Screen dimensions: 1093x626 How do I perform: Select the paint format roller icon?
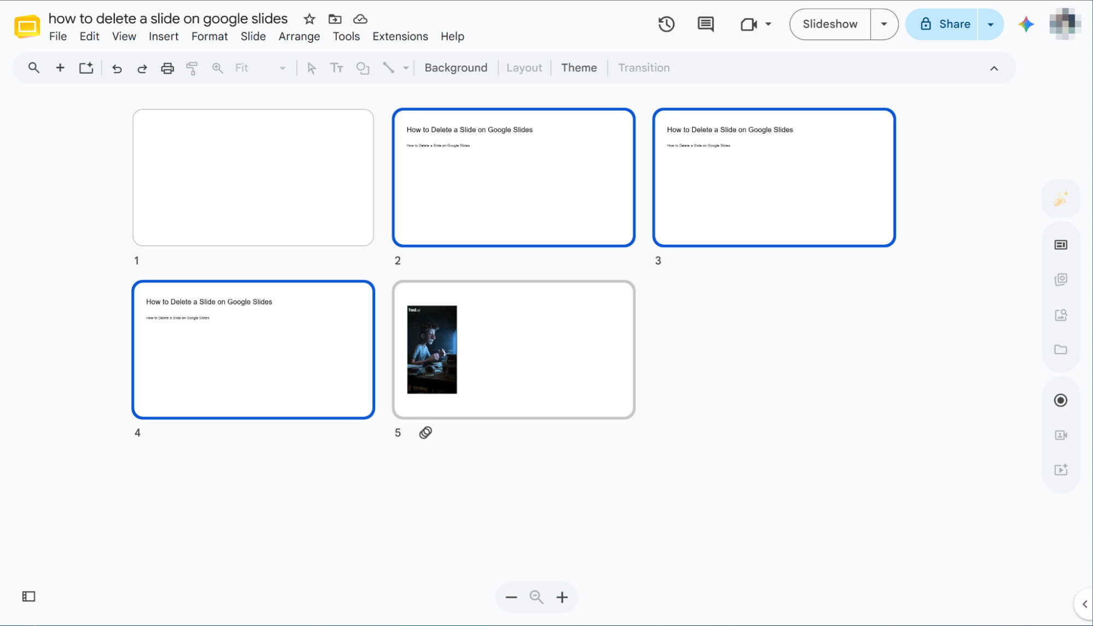[x=192, y=68]
